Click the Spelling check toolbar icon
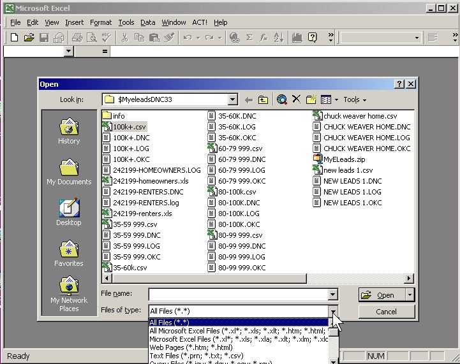This screenshot has width=460, height=364. point(107,38)
